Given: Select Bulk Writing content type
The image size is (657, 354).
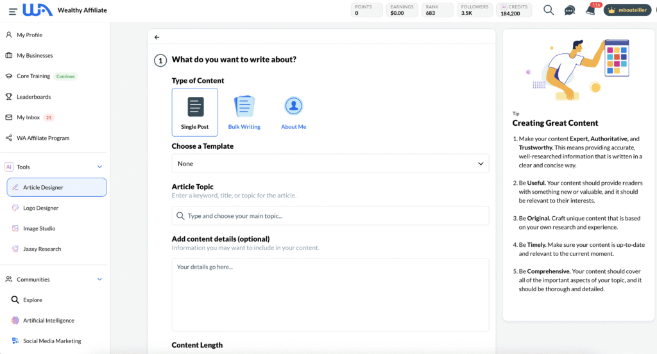Looking at the screenshot, I should pyautogui.click(x=244, y=112).
